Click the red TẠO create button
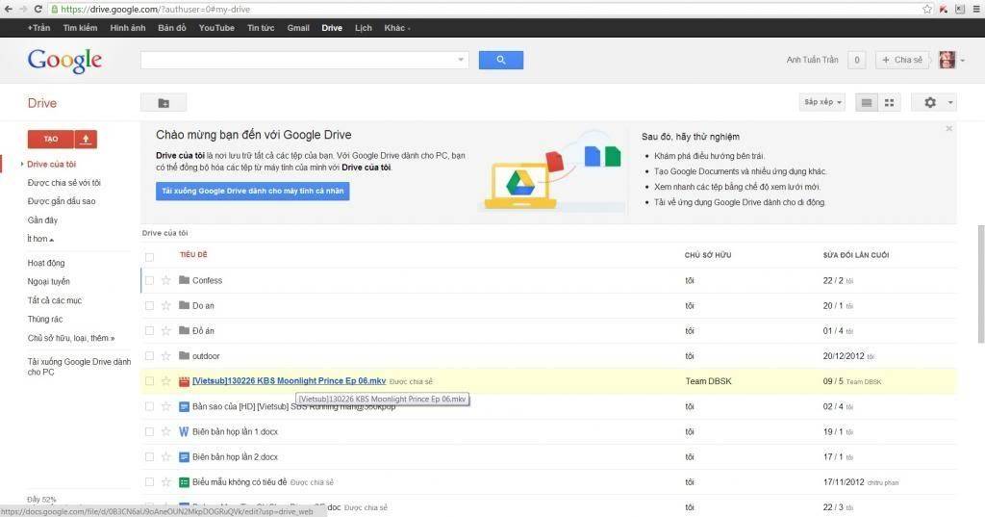 coord(51,139)
